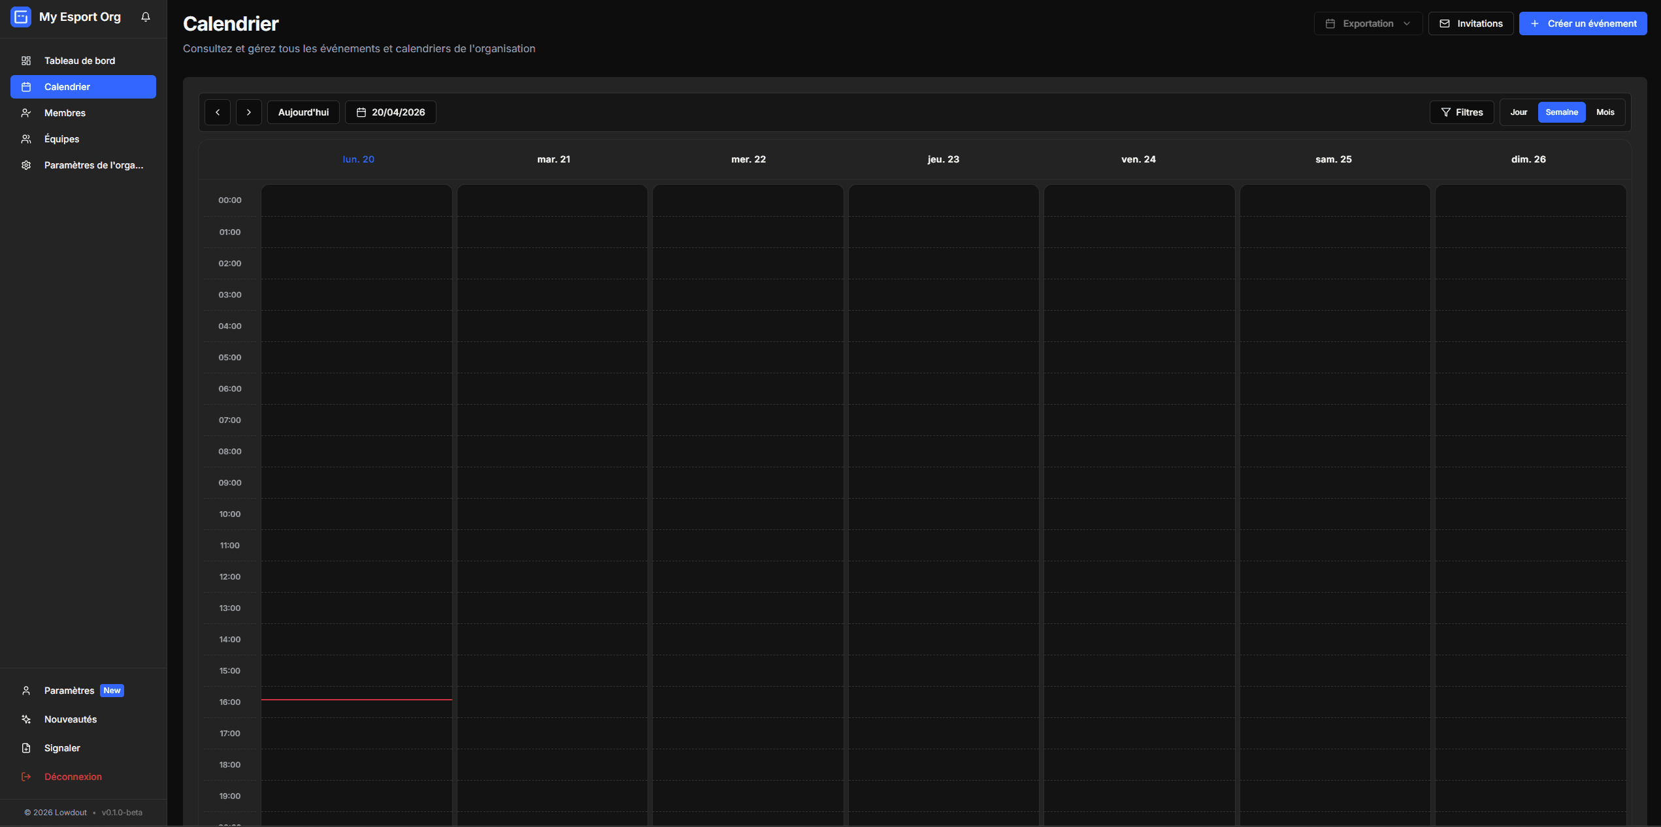
Task: Select Semaine view
Action: [1562, 112]
